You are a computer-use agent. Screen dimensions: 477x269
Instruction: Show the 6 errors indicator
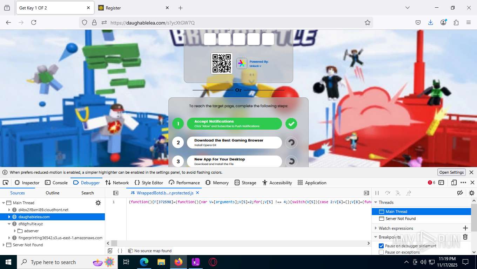click(x=431, y=182)
